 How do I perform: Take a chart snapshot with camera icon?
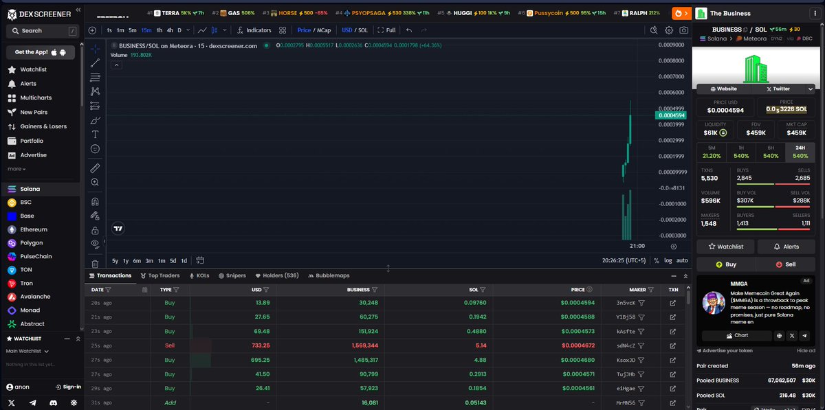[683, 30]
